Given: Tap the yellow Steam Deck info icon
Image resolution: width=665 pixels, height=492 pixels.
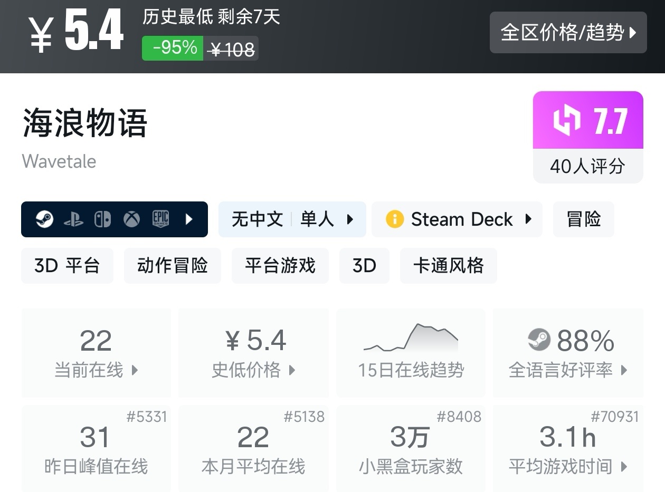Looking at the screenshot, I should (x=394, y=219).
